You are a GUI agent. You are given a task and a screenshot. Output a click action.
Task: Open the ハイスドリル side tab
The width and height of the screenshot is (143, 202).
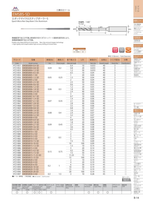click(x=138, y=33)
